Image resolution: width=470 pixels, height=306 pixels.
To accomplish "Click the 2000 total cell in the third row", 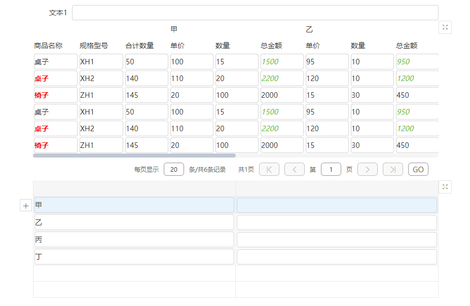I will [282, 95].
